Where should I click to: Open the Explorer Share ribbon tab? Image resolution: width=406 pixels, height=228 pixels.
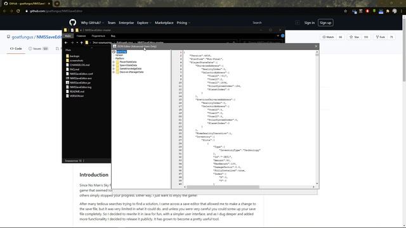point(98,36)
